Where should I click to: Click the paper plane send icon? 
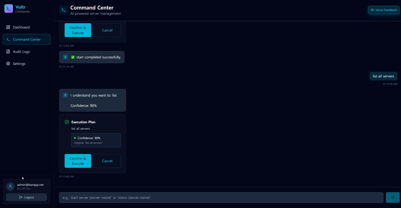coord(393,197)
